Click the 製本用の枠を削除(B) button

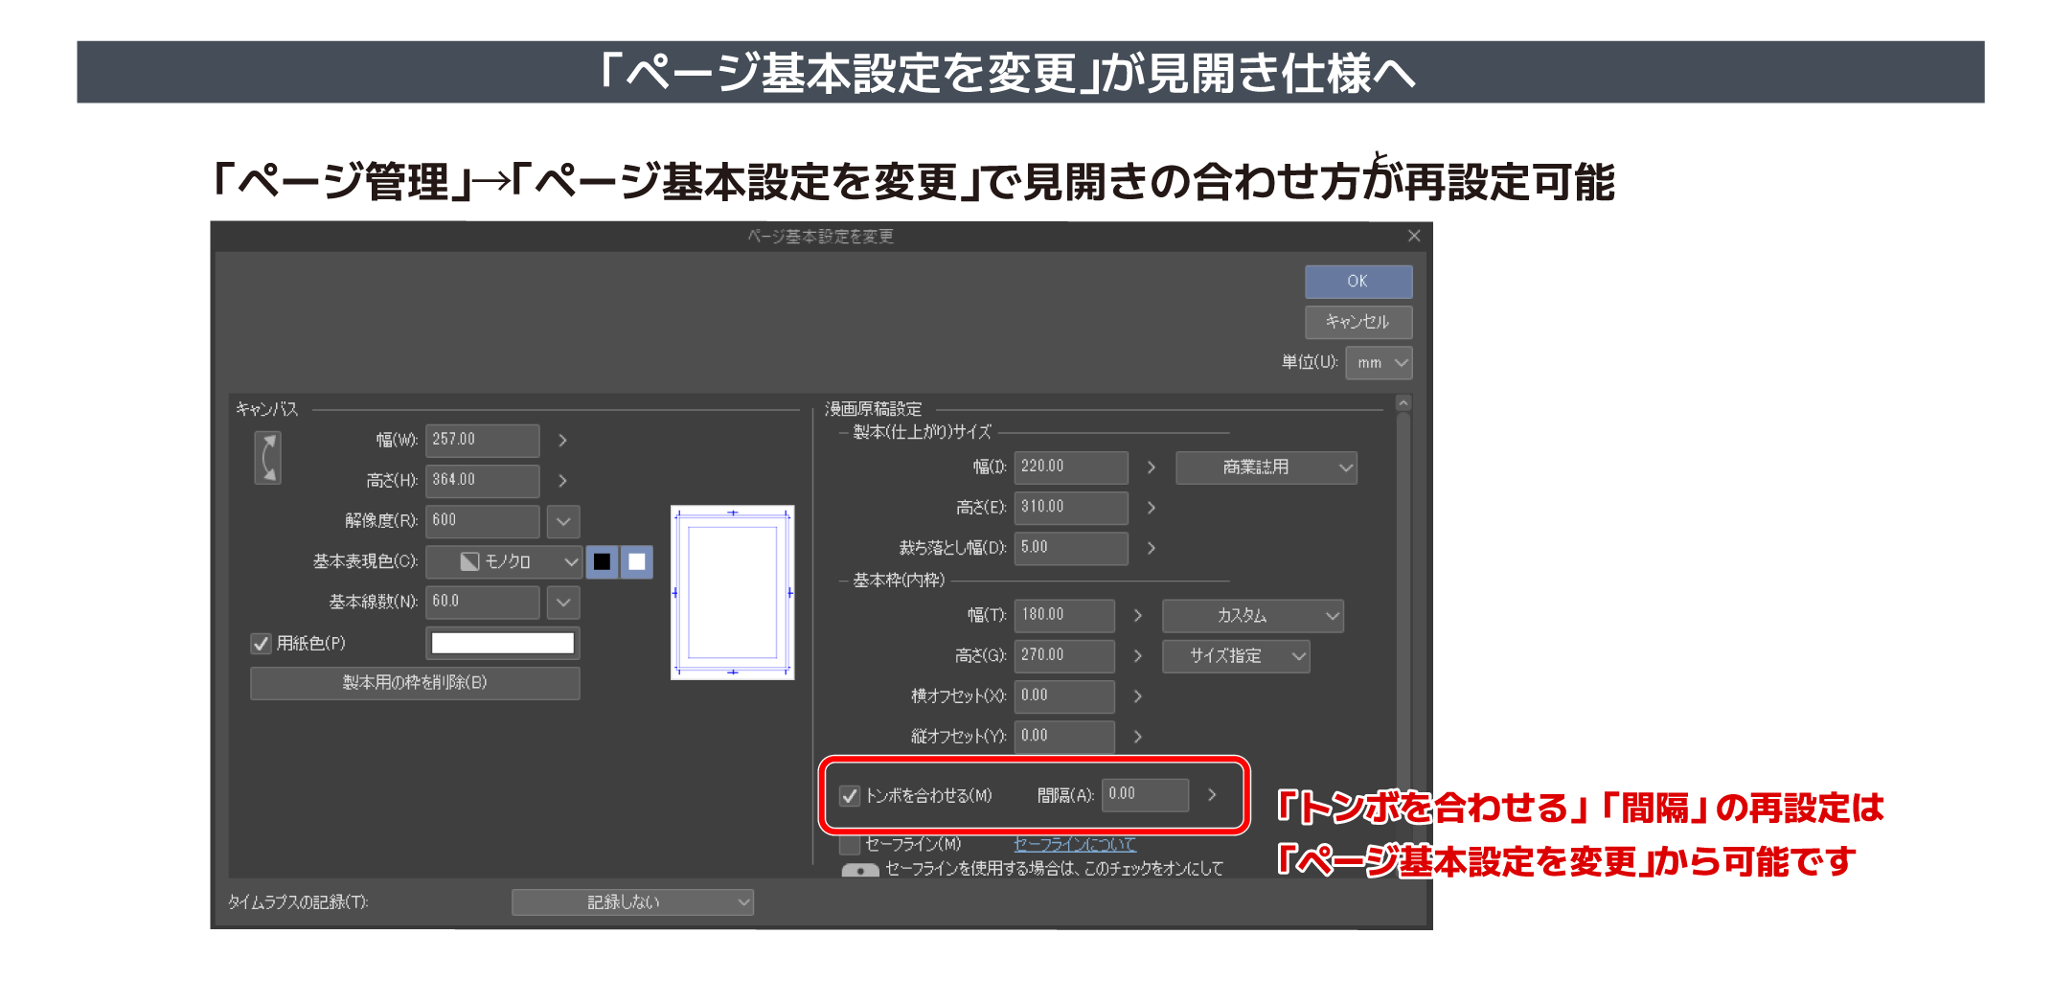415,683
